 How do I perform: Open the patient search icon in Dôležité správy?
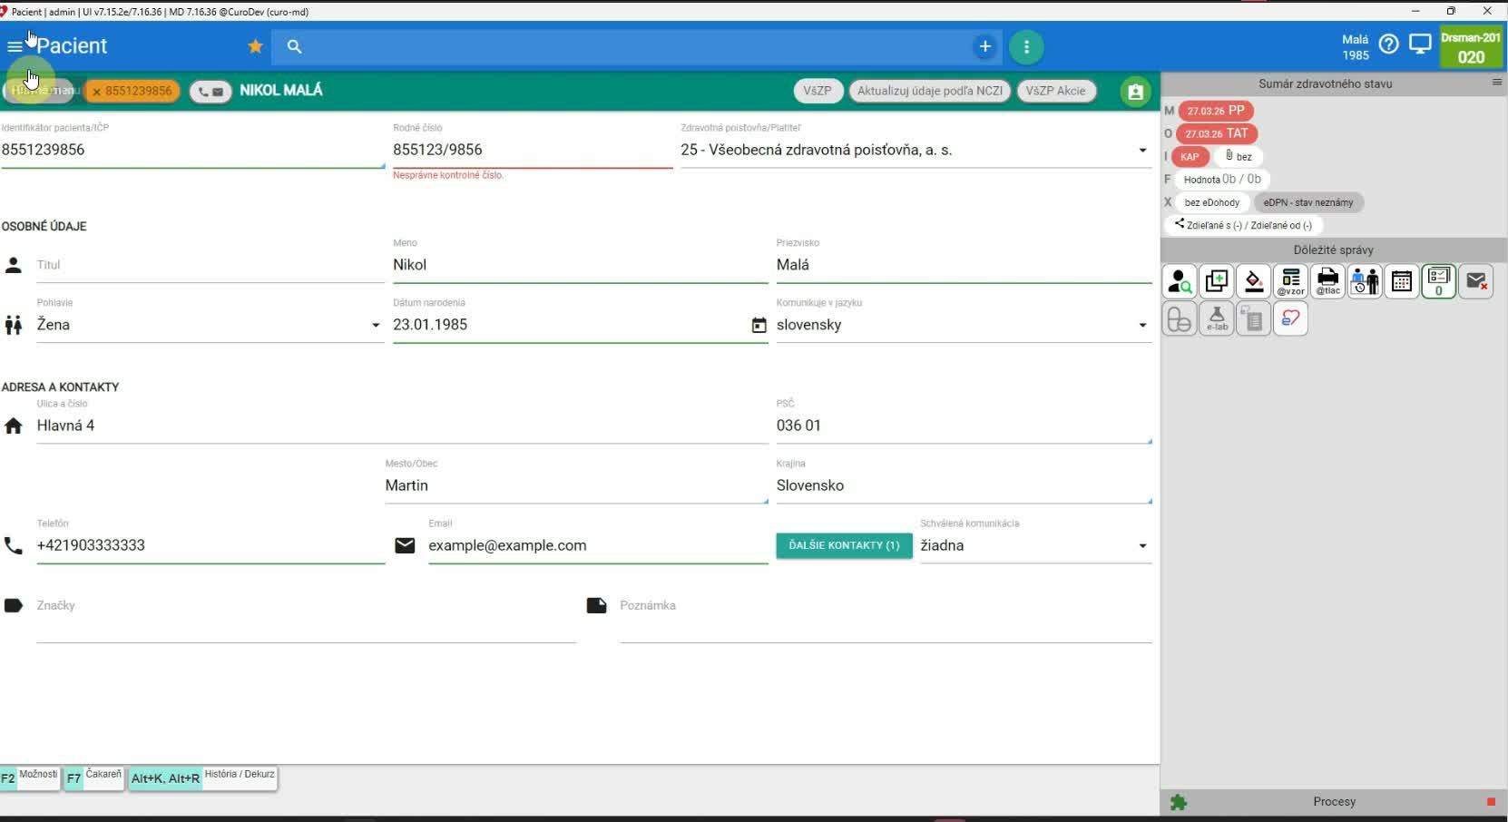pos(1180,282)
